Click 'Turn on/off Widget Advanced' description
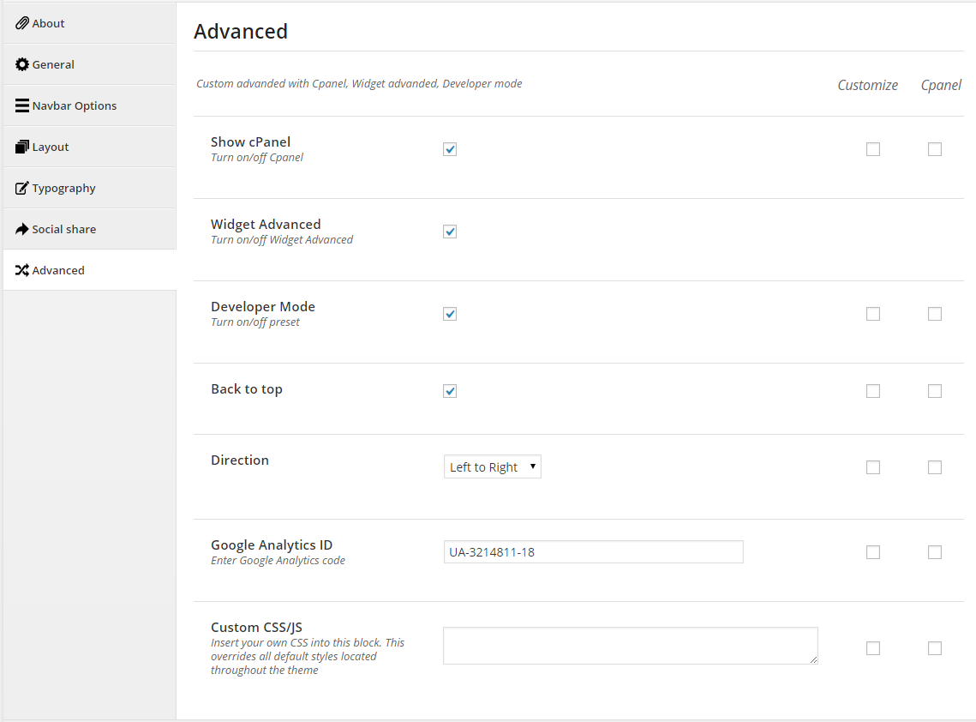Screen dimensions: 976x722 (281, 240)
